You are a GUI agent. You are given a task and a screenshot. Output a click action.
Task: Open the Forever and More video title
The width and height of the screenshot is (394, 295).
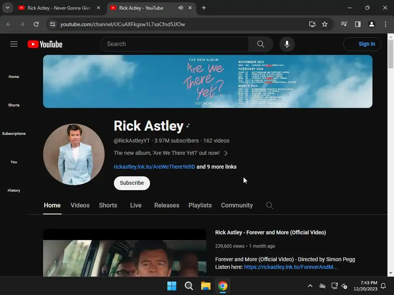pyautogui.click(x=270, y=232)
